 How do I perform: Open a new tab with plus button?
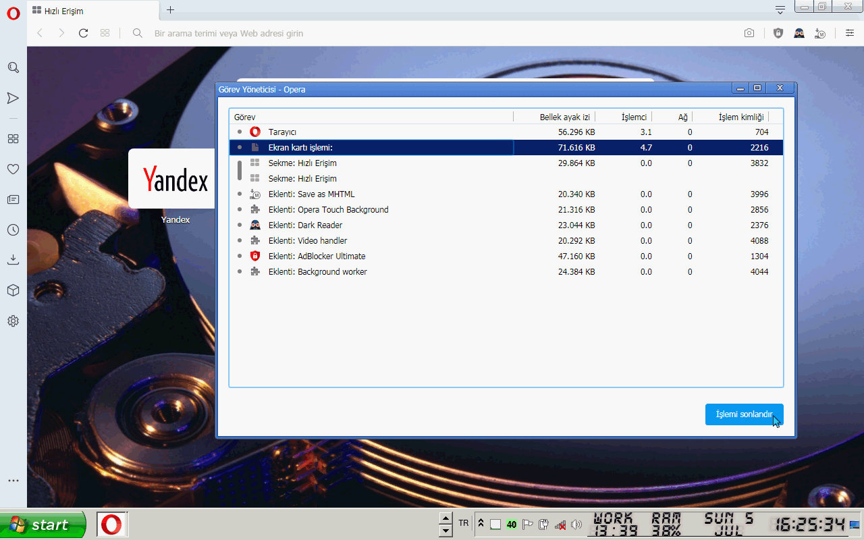[170, 10]
